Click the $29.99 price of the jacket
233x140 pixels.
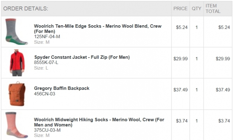click(x=181, y=59)
